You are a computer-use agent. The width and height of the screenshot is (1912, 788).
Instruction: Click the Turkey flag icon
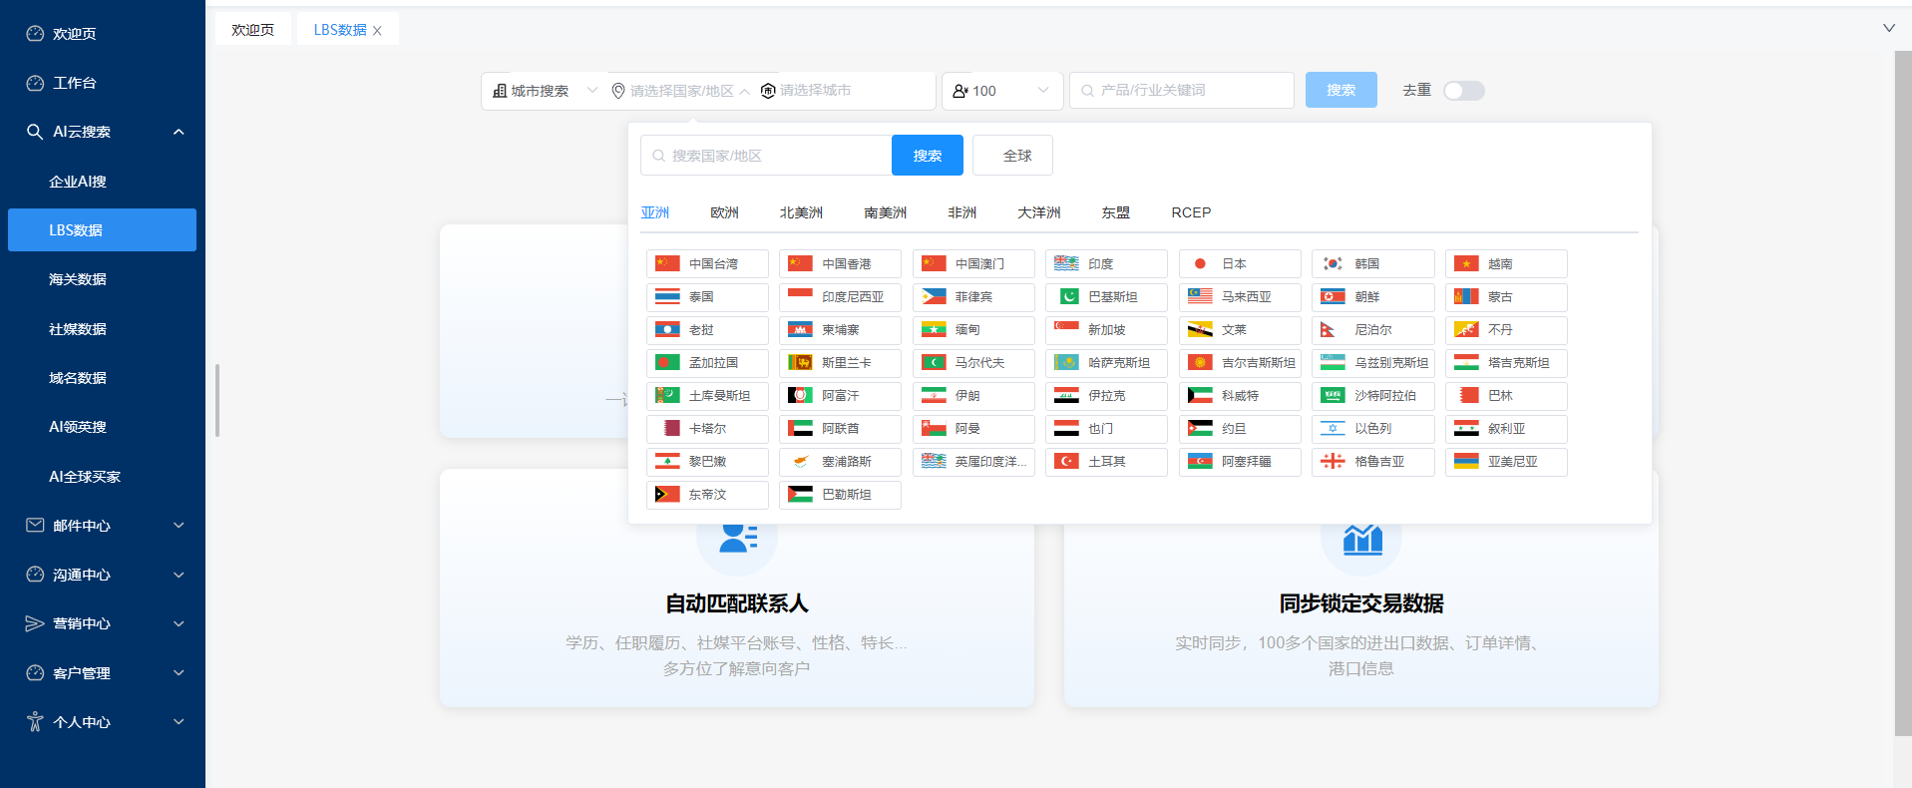pos(1066,461)
